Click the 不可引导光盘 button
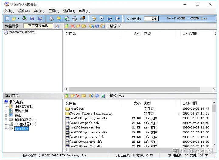The height and width of the screenshot is (160, 219). click(38, 26)
